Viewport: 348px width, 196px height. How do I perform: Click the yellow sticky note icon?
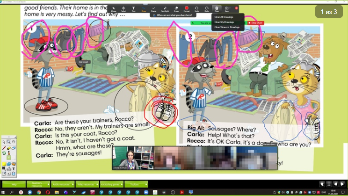pyautogui.click(x=4, y=164)
